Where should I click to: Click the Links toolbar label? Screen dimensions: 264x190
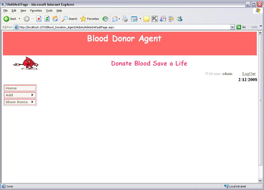pyautogui.click(x=254, y=27)
